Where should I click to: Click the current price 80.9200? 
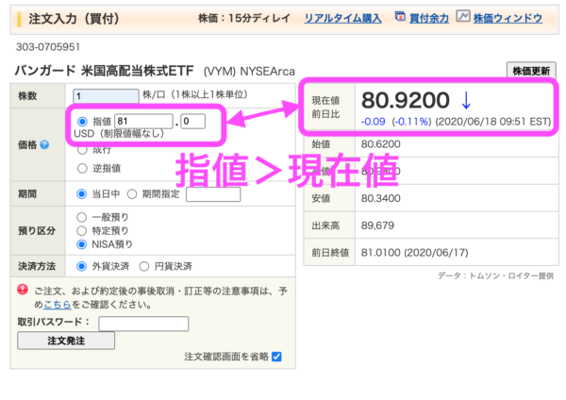(406, 100)
